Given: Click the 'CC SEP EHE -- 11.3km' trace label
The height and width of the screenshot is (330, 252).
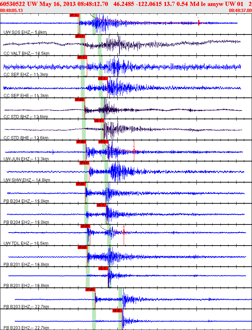Looking at the screenshot, I should [26, 96].
